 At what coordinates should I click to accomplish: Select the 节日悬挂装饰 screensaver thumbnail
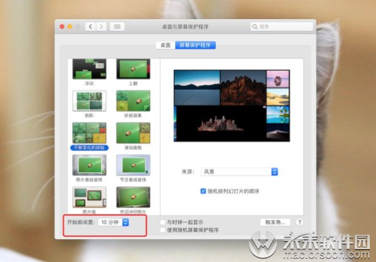point(133,165)
